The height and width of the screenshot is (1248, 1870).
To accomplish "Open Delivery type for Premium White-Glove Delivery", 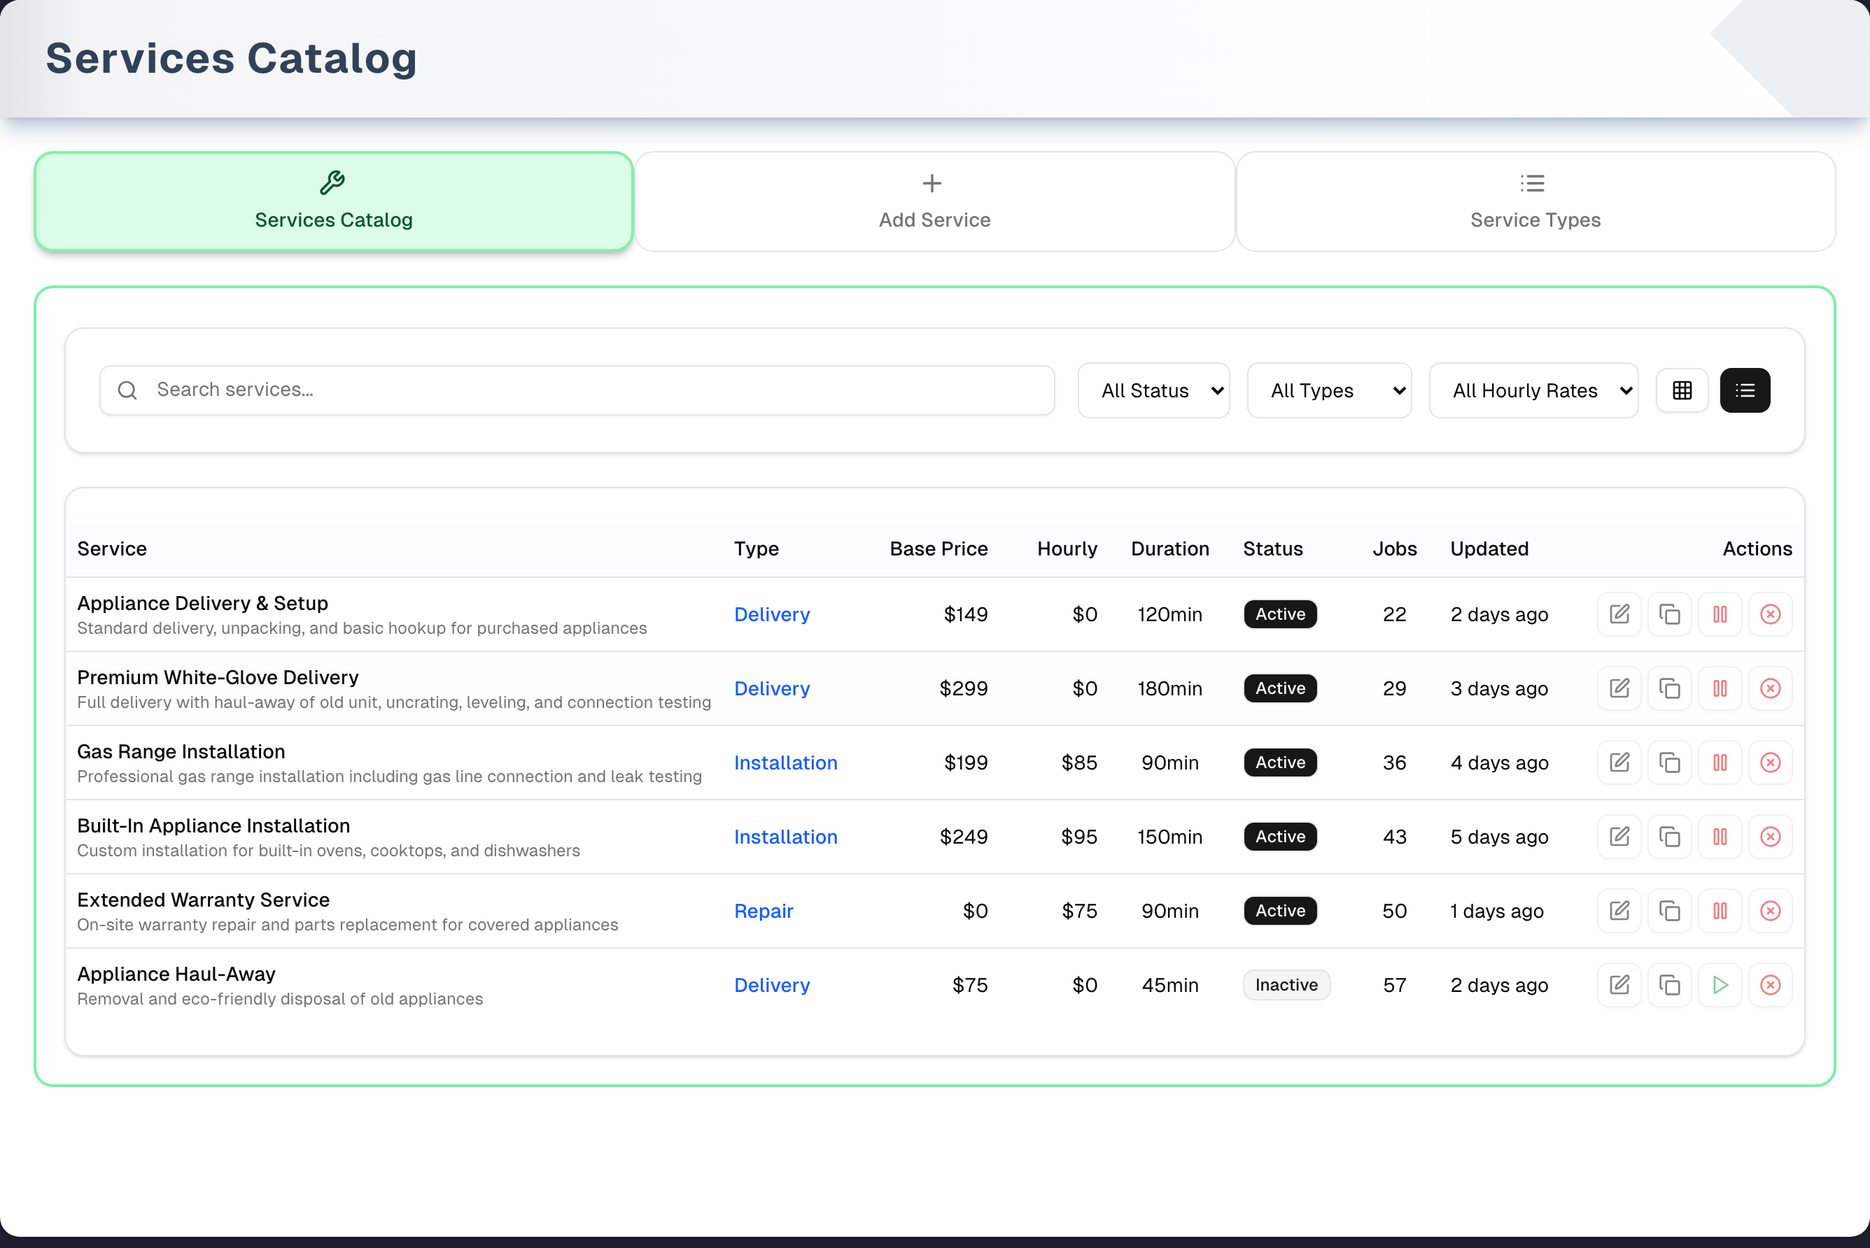I will pos(771,688).
